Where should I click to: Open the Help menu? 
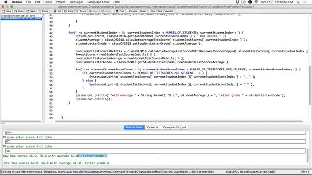tap(117, 2)
